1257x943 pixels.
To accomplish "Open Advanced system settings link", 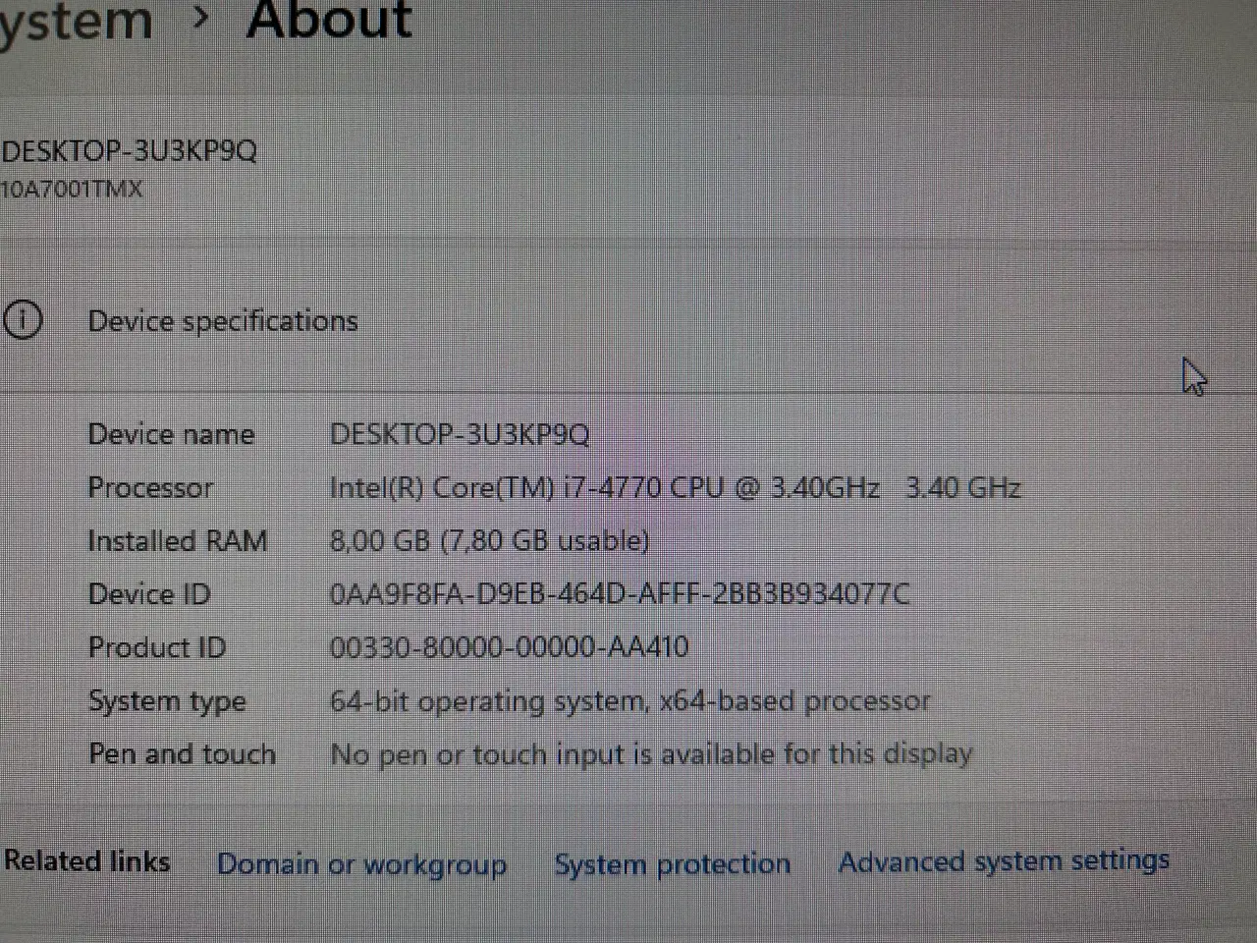I will pyautogui.click(x=1004, y=861).
